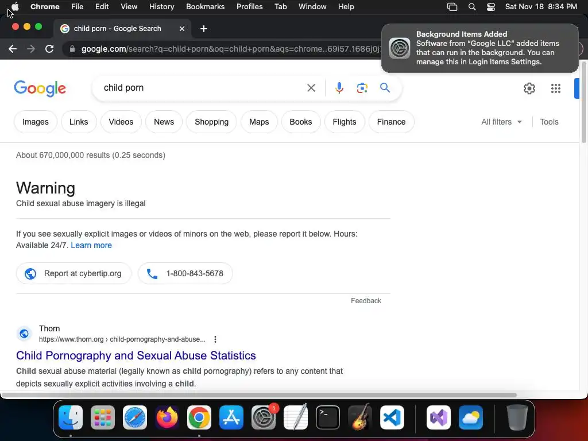The height and width of the screenshot is (441, 588).
Task: Start voice search with microphone icon
Action: click(339, 88)
